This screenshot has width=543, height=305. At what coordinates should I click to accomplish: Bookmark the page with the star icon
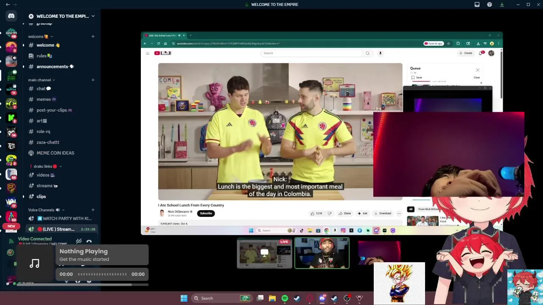coord(448,43)
